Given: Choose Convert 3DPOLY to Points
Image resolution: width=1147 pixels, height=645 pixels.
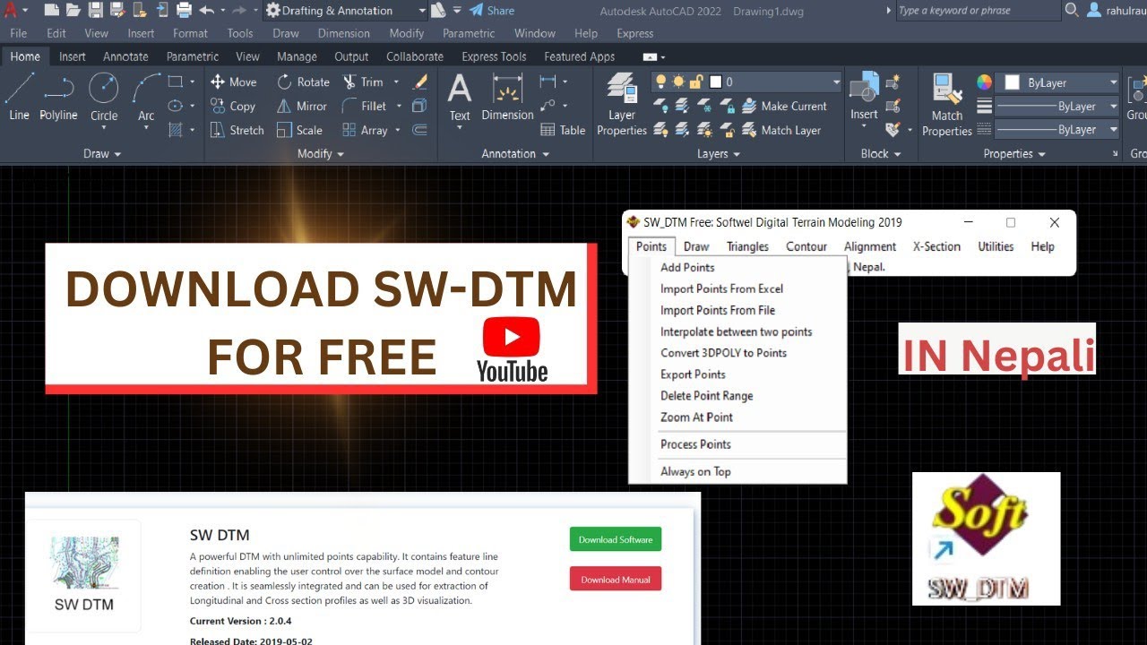Looking at the screenshot, I should click(x=723, y=353).
